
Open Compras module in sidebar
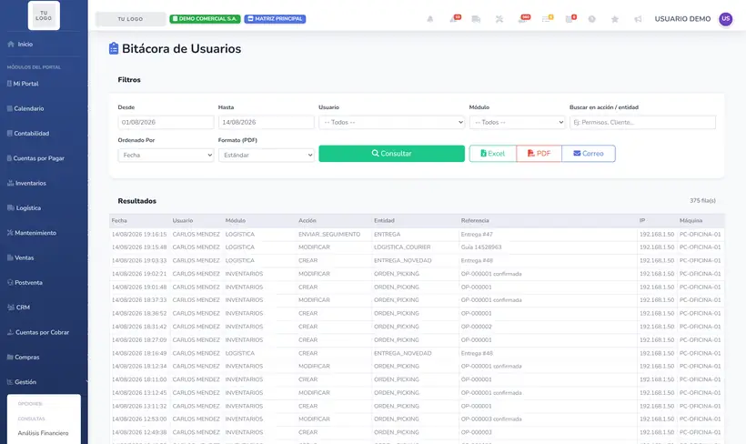(x=24, y=357)
